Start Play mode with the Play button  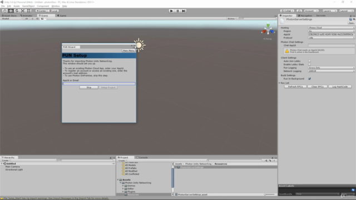click(171, 11)
